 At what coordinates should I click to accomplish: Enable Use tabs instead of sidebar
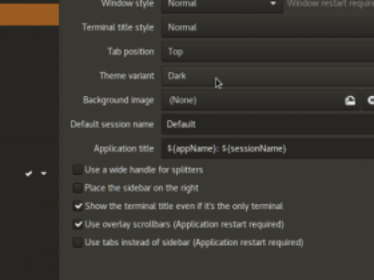[78, 242]
